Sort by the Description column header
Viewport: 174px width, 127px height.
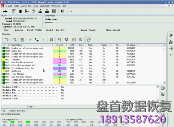point(31,45)
